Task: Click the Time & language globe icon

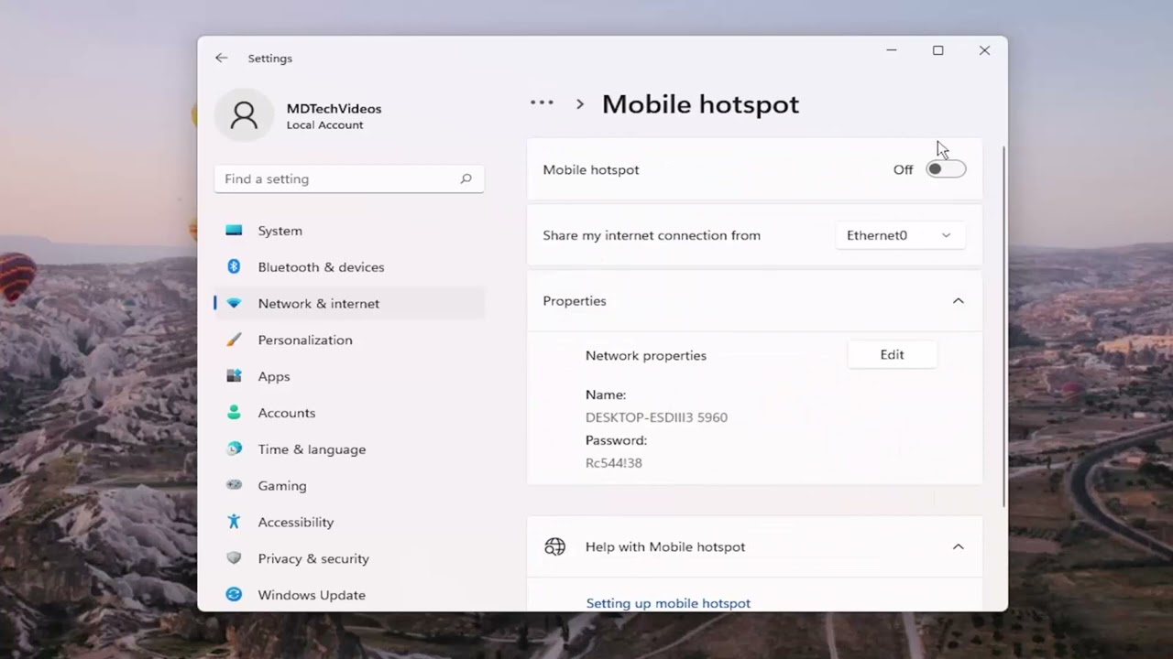Action: (x=234, y=448)
